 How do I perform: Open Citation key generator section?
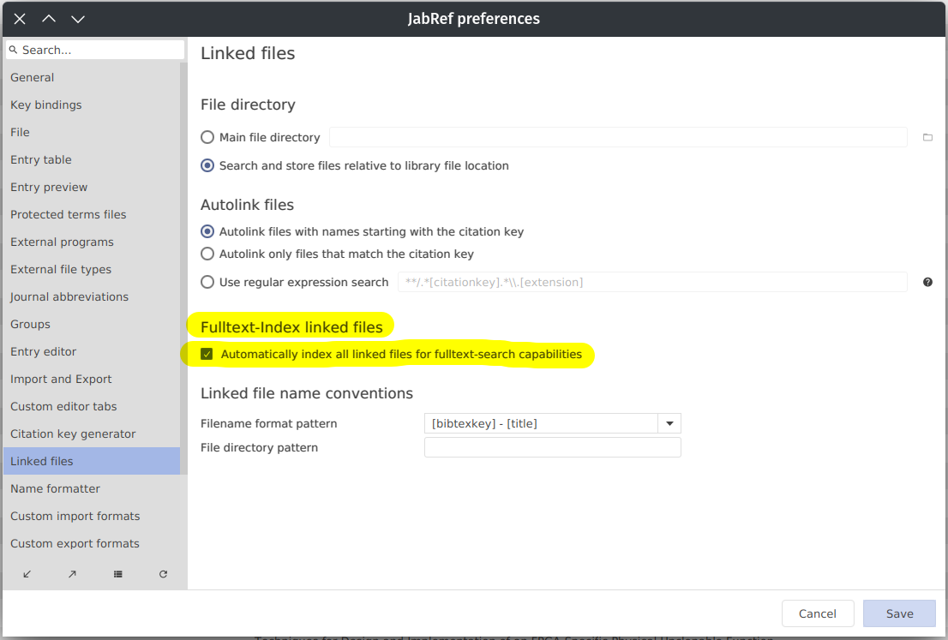(92, 434)
